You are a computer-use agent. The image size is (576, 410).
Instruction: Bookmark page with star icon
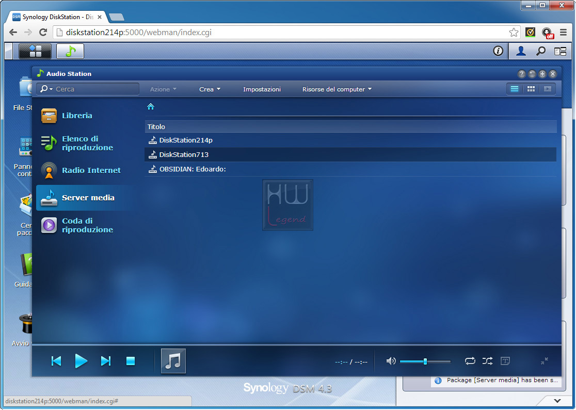coord(514,33)
